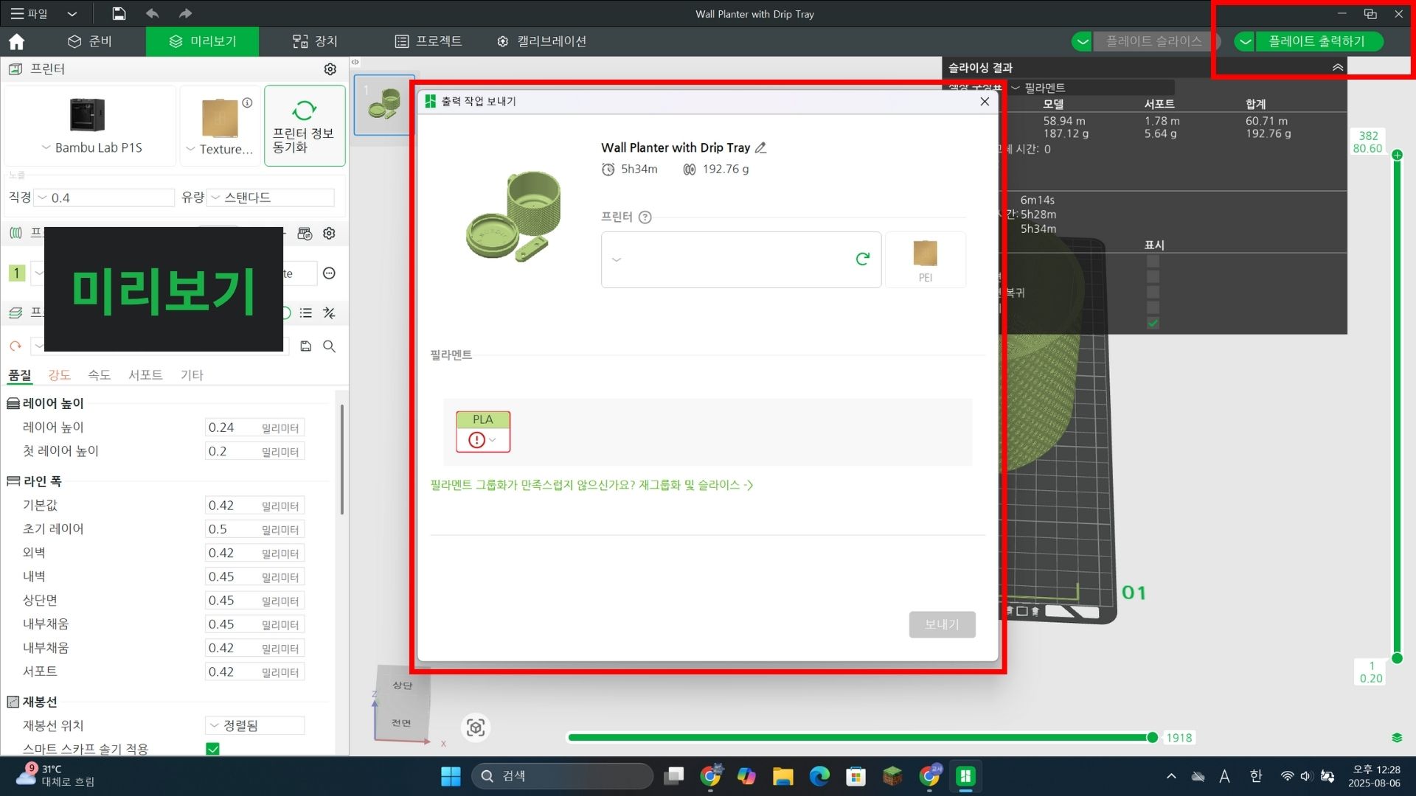Open File Explorer from taskbar
Viewport: 1416px width, 796px height.
[x=782, y=776]
